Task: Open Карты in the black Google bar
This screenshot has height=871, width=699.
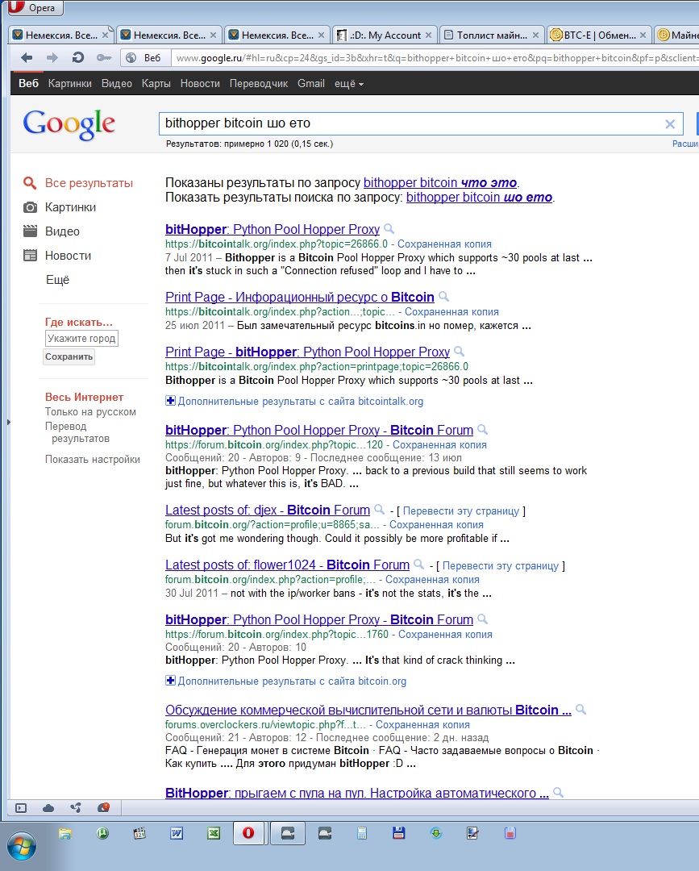Action: pos(156,84)
